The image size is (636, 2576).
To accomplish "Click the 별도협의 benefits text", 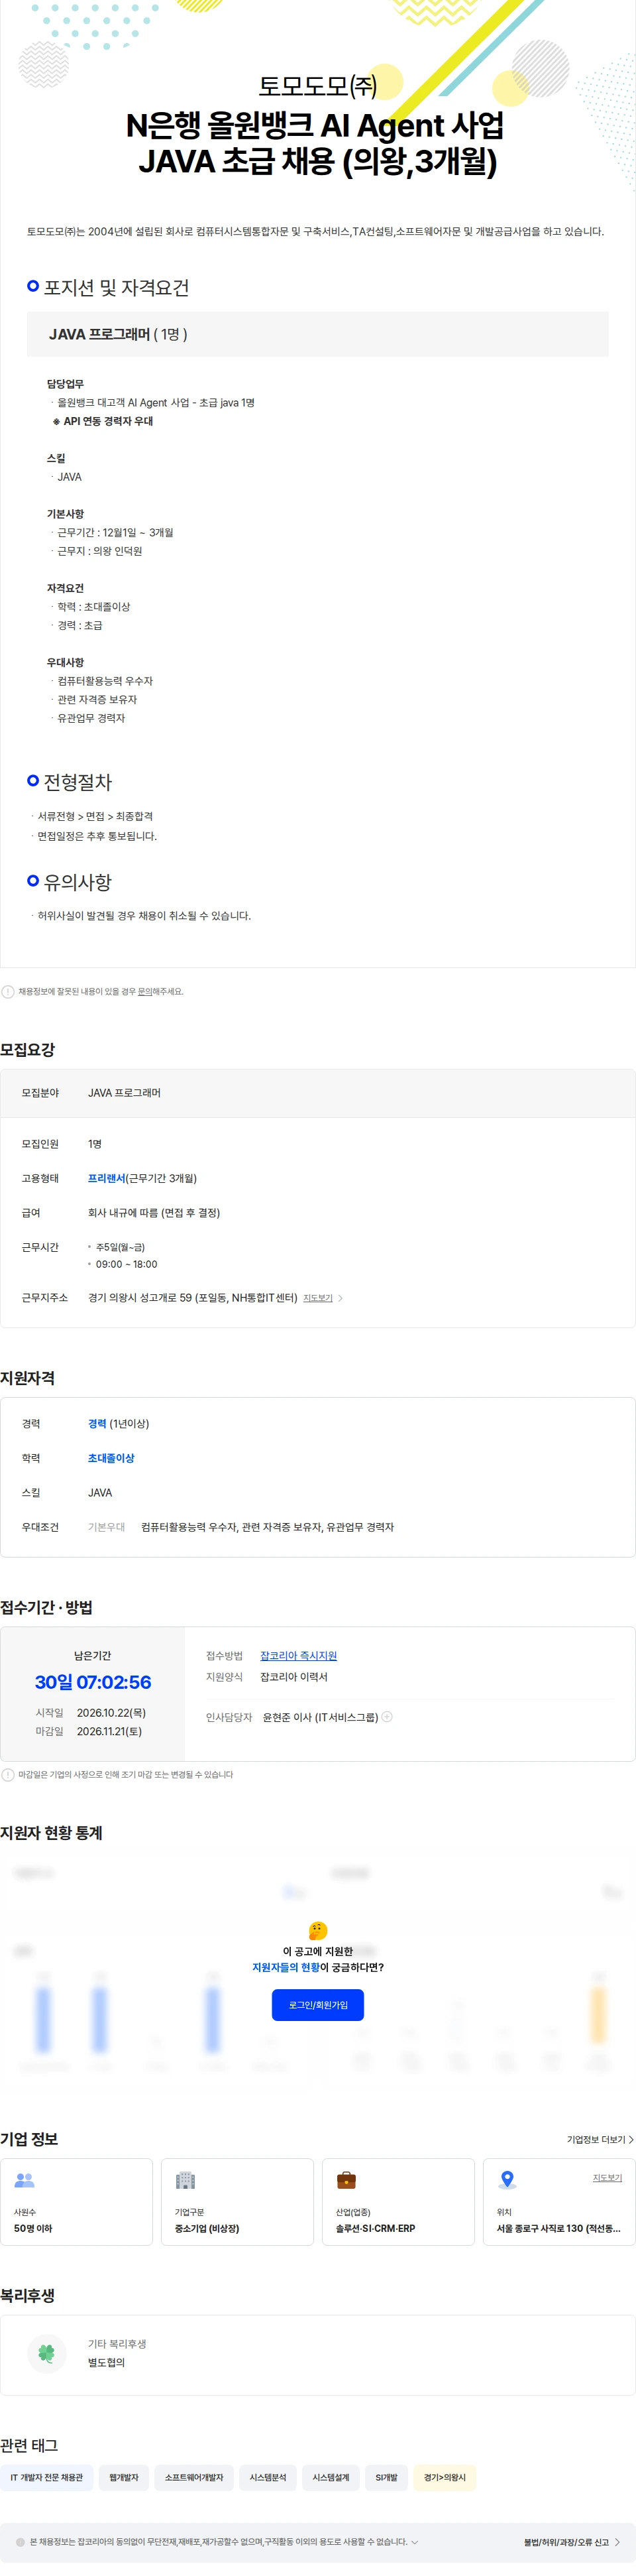I will click(106, 2363).
